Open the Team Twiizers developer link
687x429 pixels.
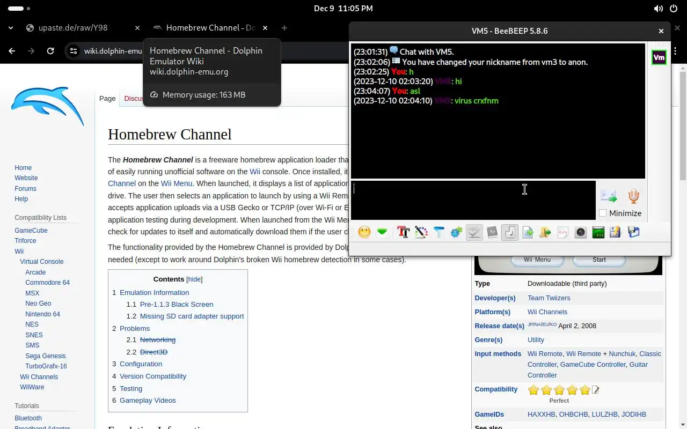click(x=549, y=298)
